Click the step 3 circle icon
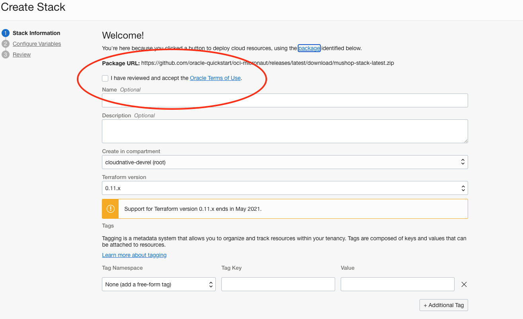This screenshot has height=319, width=523. [6, 54]
